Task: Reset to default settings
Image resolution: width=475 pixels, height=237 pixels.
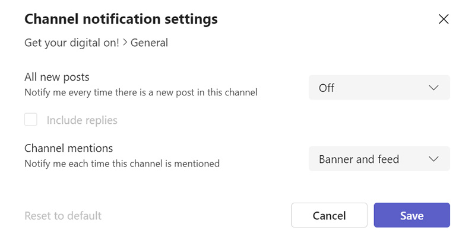Action: point(63,216)
